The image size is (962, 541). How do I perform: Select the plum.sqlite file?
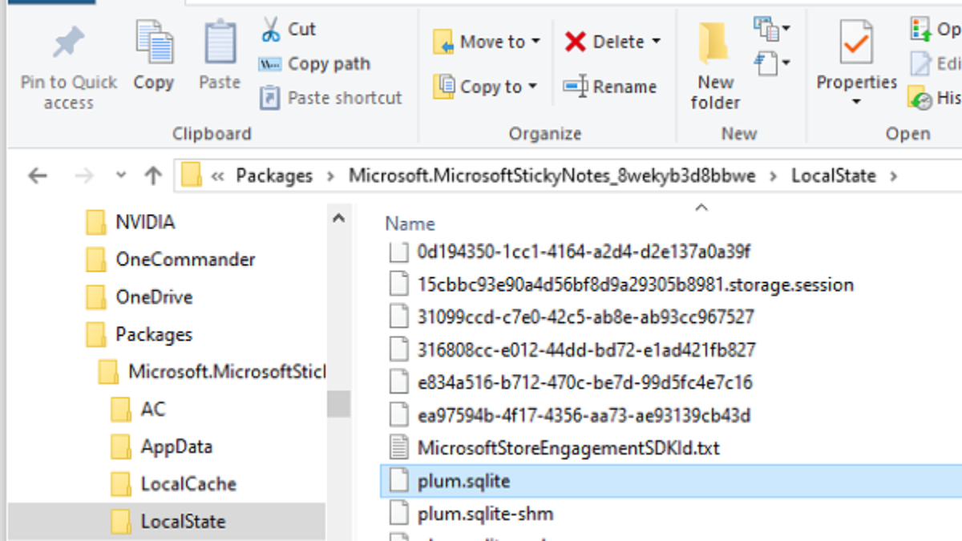pos(463,481)
